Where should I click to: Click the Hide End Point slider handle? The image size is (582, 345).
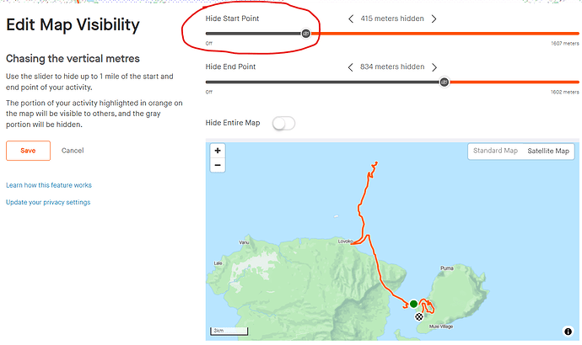click(445, 82)
